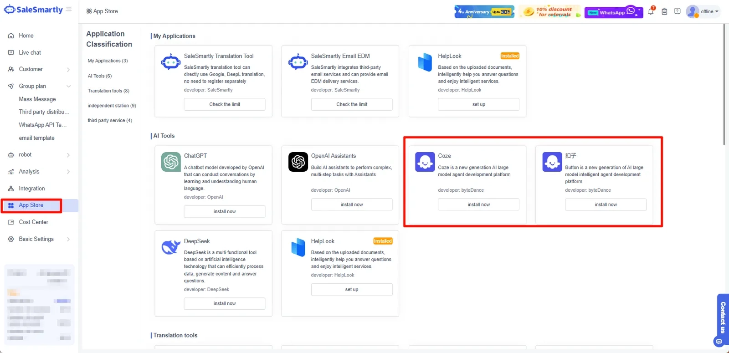Image resolution: width=729 pixels, height=353 pixels.
Task: Filter by AI Tools (6) category
Action: coord(100,76)
